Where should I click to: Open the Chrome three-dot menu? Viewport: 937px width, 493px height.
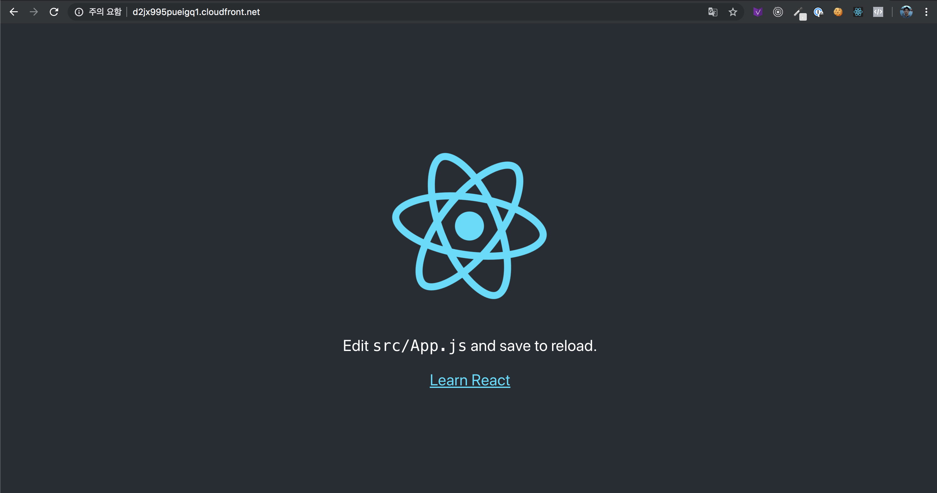pos(926,12)
